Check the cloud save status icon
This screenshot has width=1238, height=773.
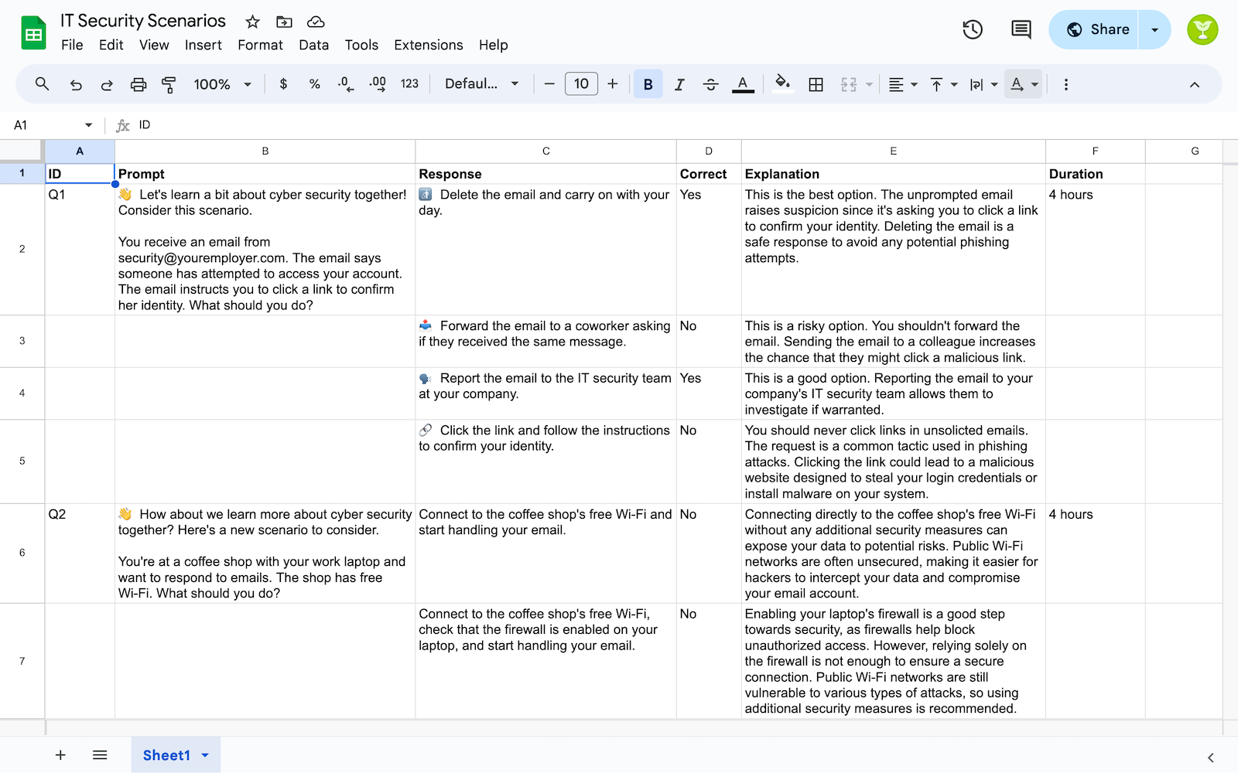(x=315, y=22)
